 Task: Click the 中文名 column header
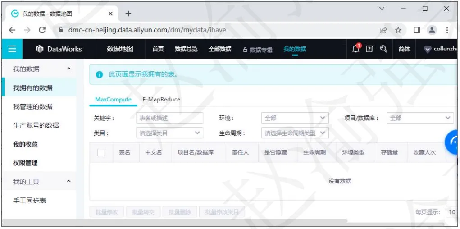click(x=154, y=152)
